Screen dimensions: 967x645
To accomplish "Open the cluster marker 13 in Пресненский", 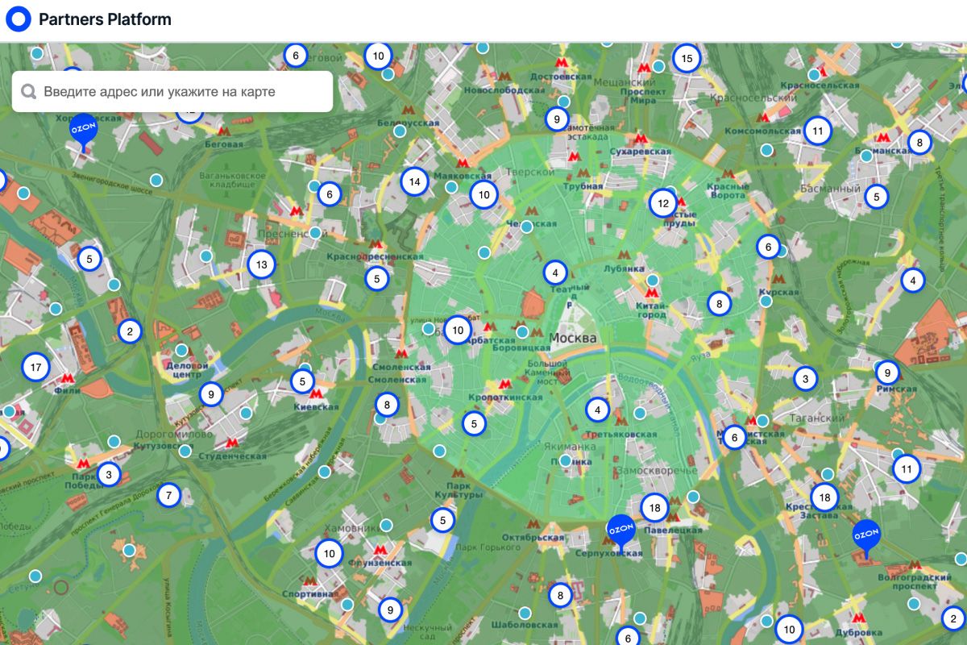I will (x=261, y=264).
